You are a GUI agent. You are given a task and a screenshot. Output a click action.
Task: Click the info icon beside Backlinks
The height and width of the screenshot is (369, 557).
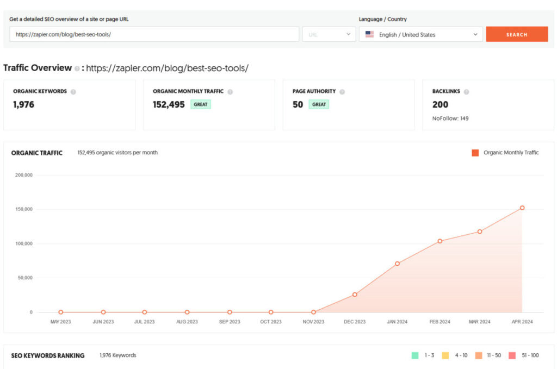pyautogui.click(x=466, y=92)
